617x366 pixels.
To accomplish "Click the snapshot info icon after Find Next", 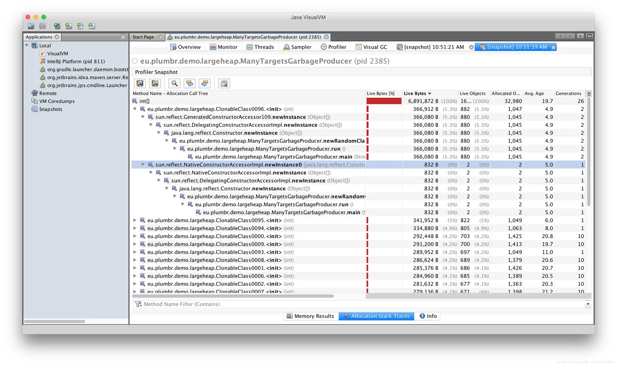I will [x=224, y=83].
